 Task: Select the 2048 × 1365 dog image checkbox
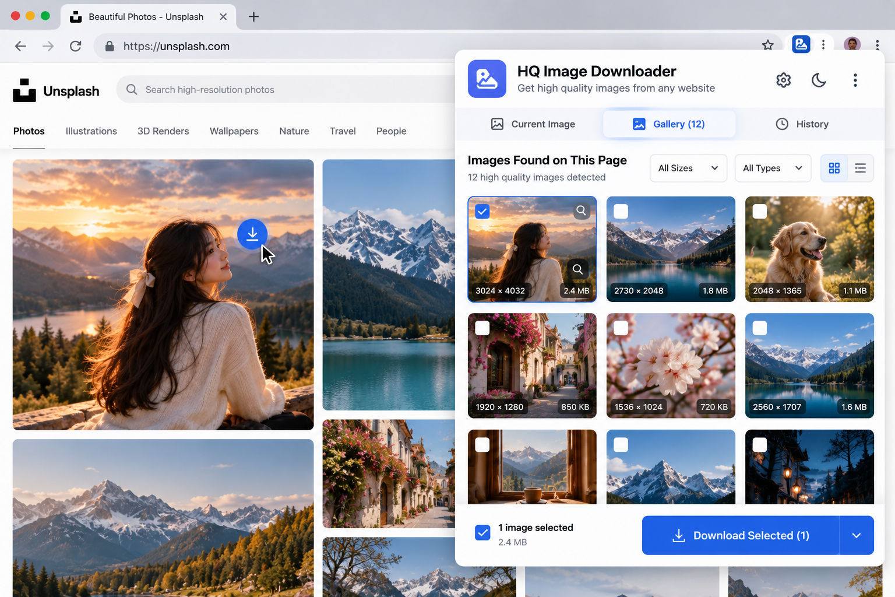[760, 211]
